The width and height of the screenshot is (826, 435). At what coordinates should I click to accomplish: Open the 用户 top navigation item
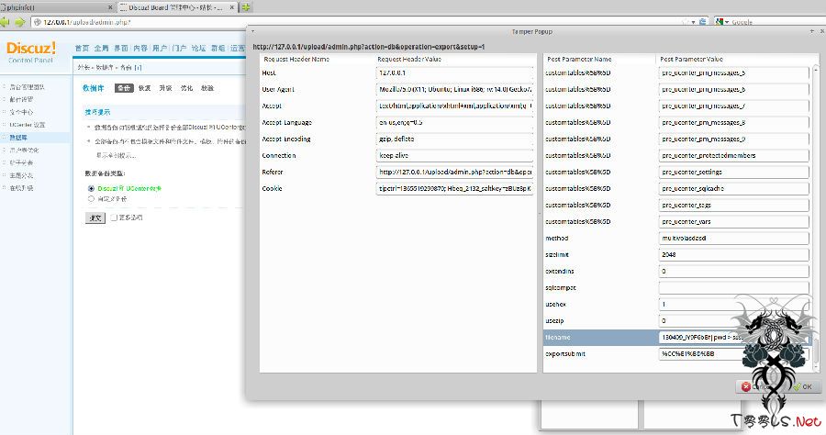(160, 48)
